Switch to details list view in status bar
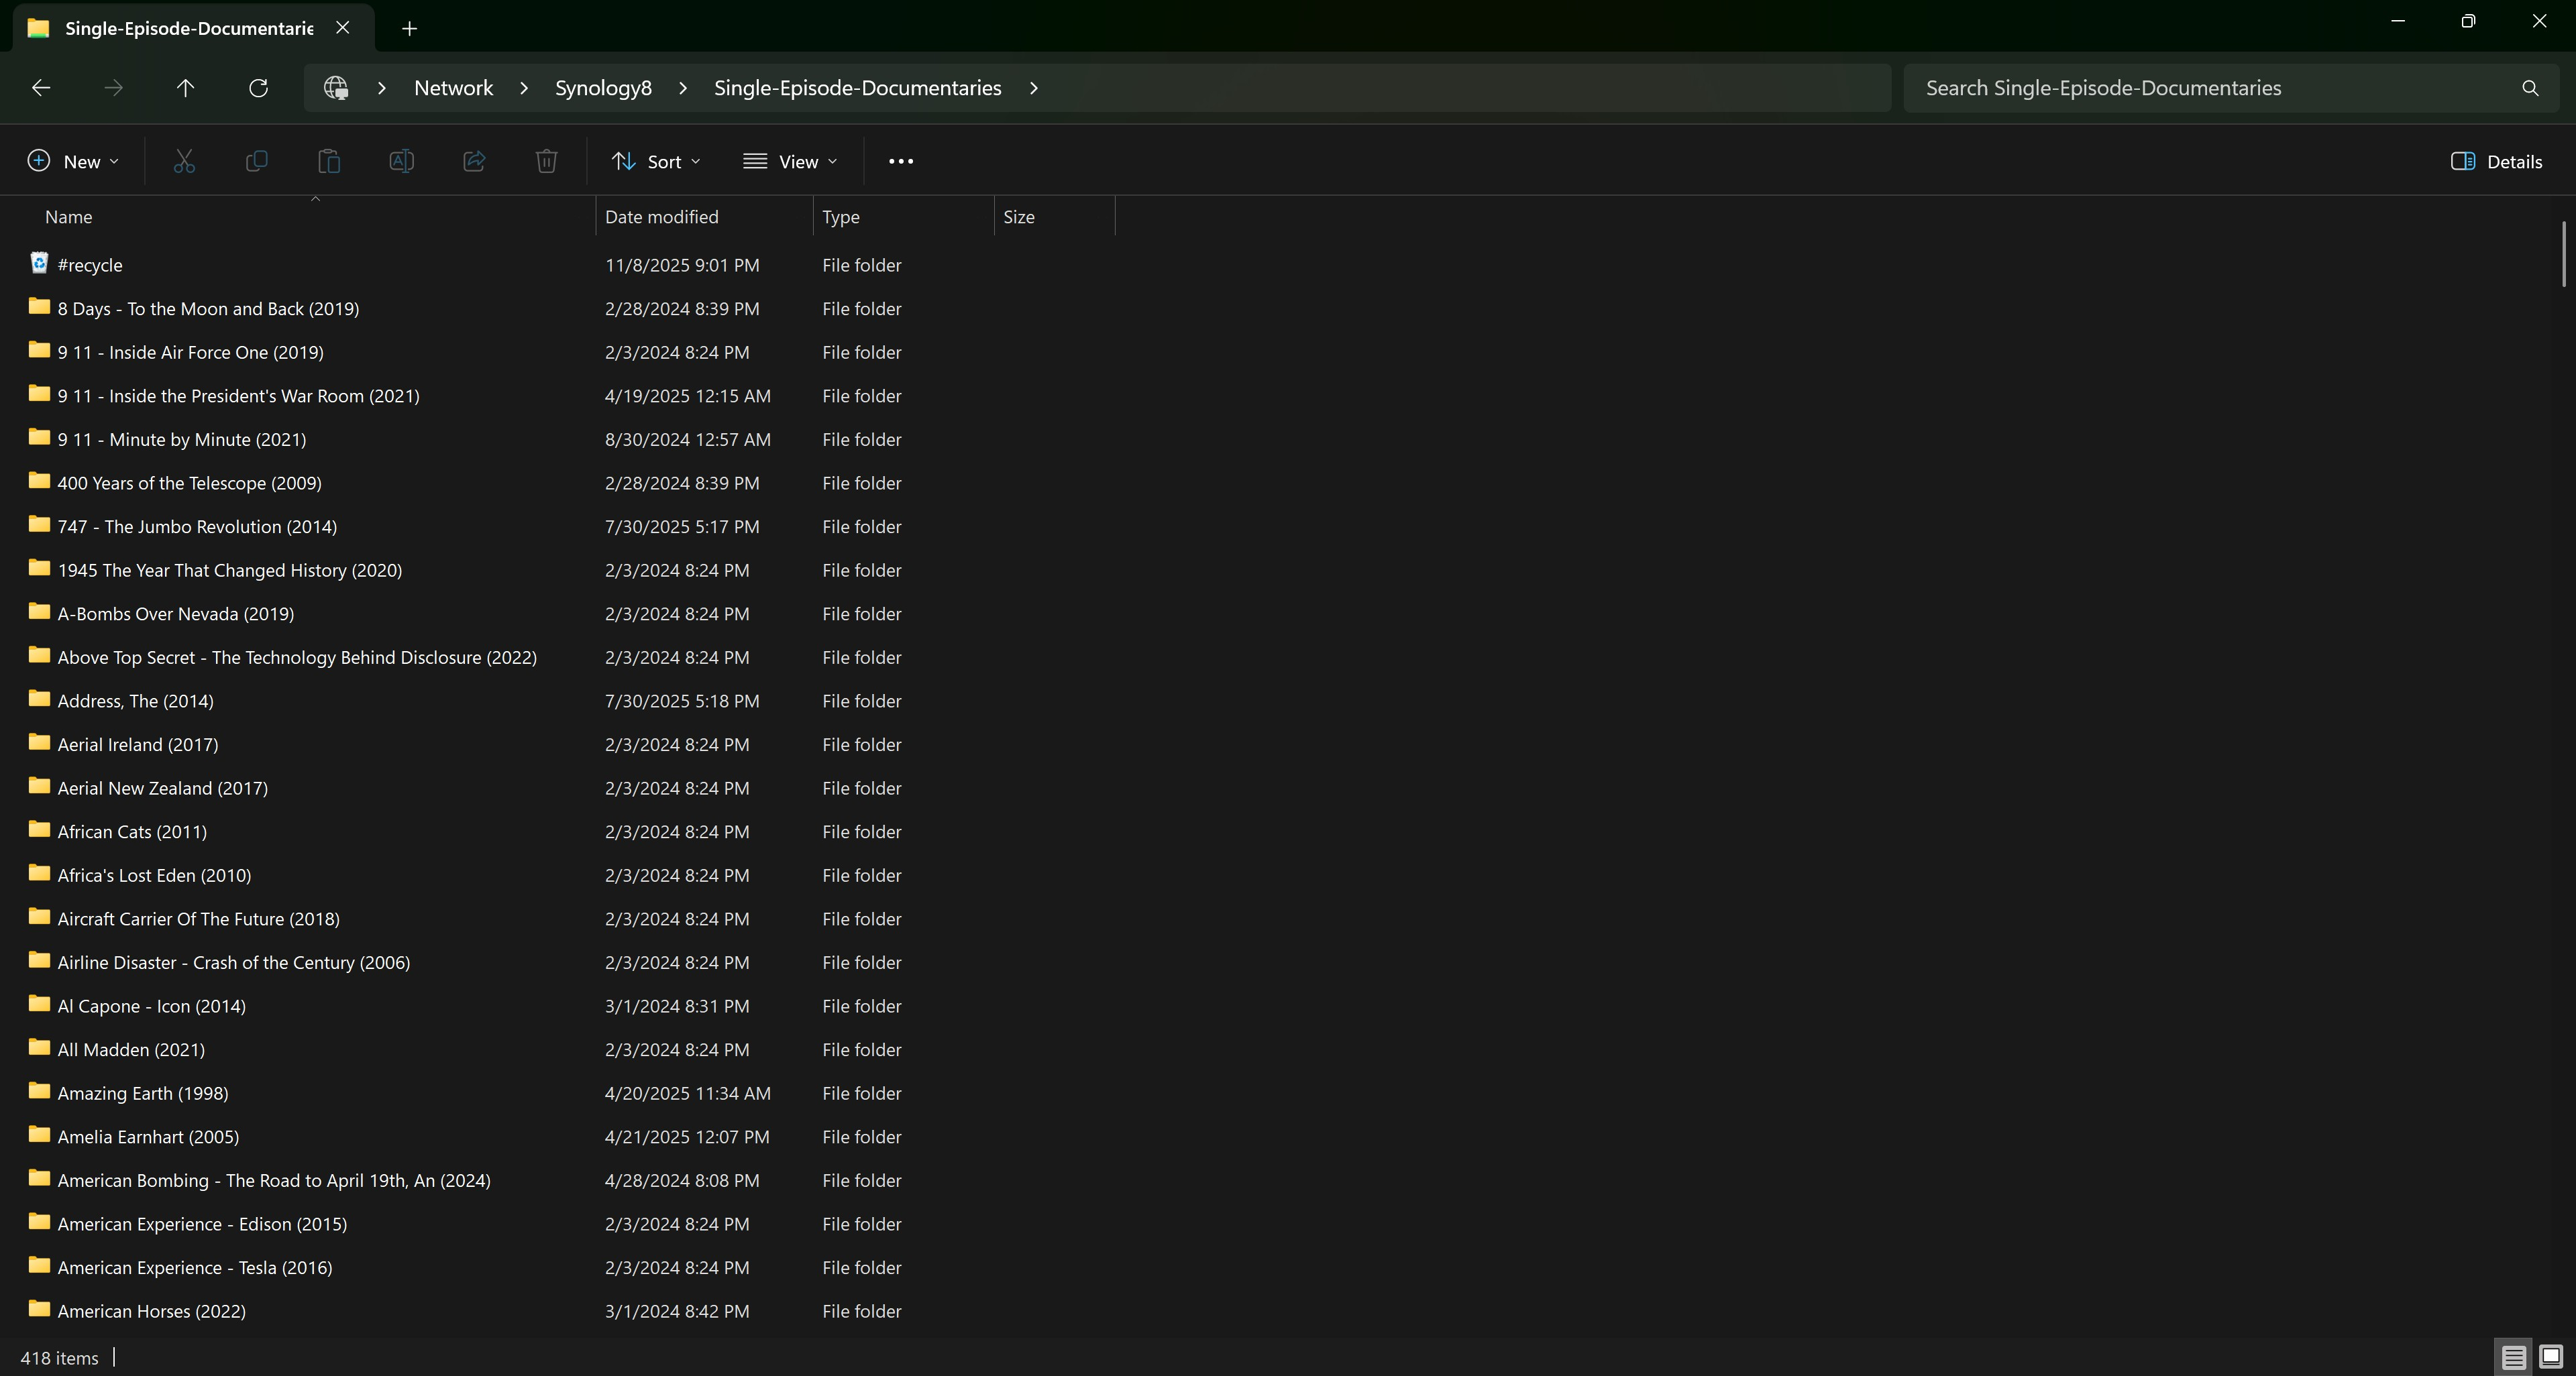 2513,1356
